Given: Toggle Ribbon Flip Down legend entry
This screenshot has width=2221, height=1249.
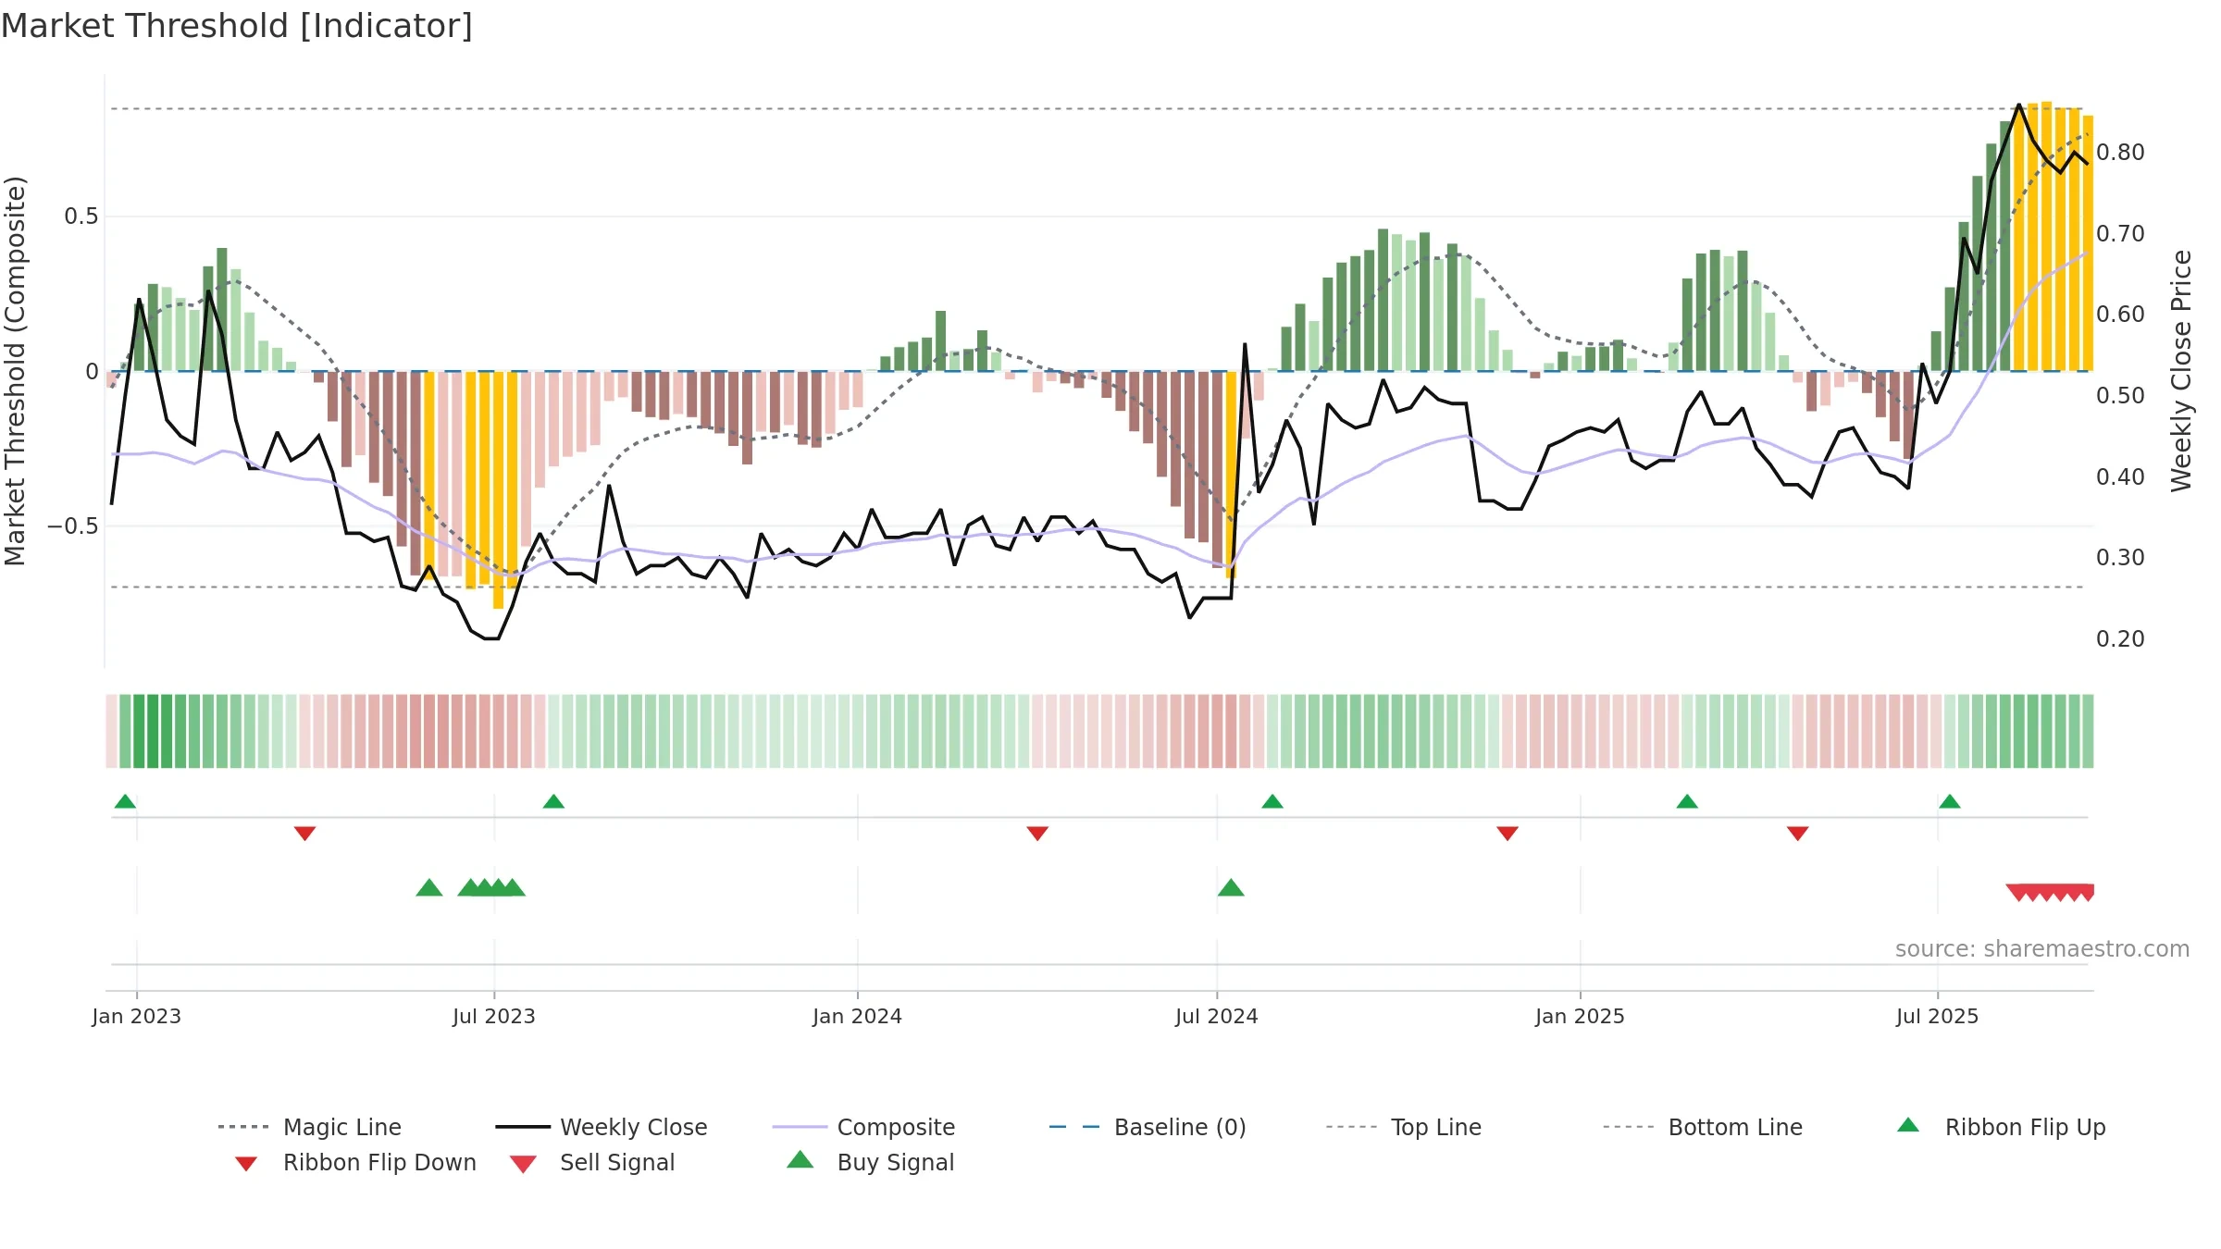Looking at the screenshot, I should tap(354, 1162).
